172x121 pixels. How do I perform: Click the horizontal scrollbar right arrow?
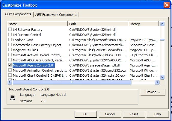(157, 82)
